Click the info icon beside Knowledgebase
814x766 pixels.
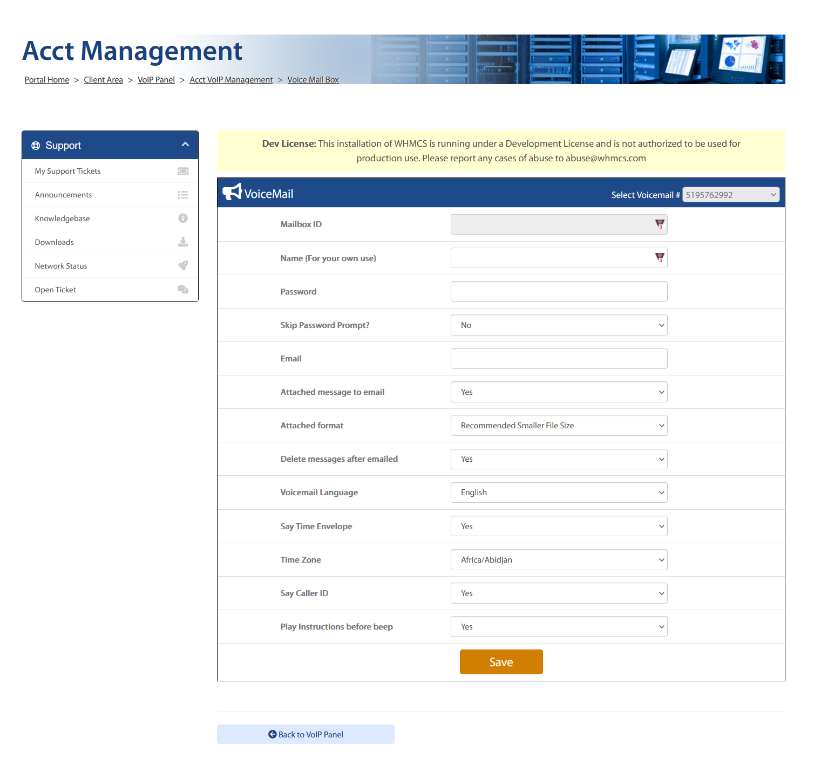183,218
